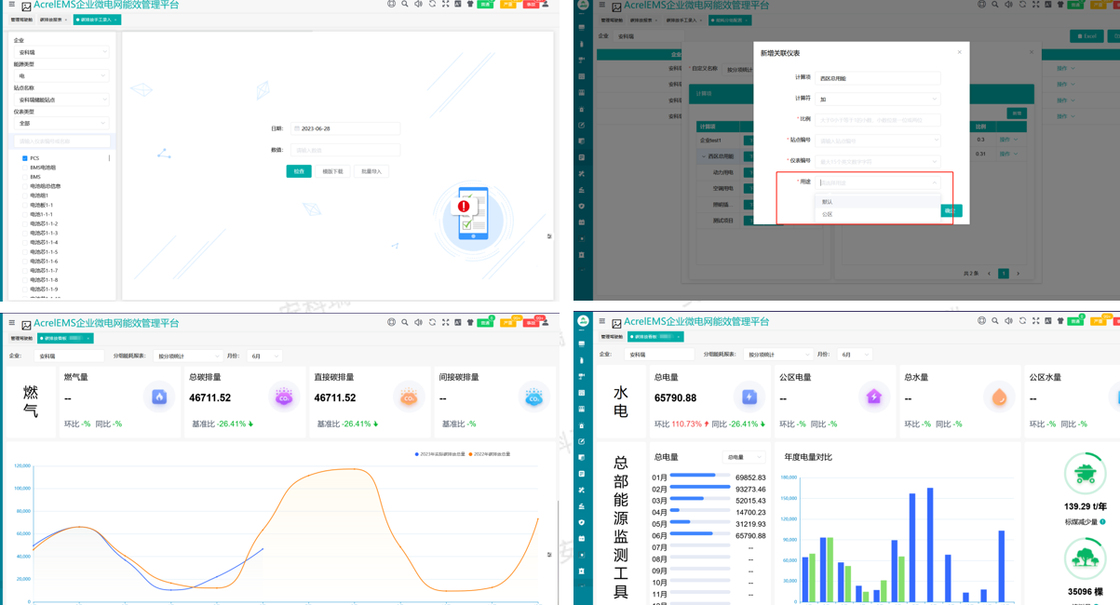Open 站点名称 dropdown
This screenshot has width=1120, height=605.
click(x=61, y=100)
